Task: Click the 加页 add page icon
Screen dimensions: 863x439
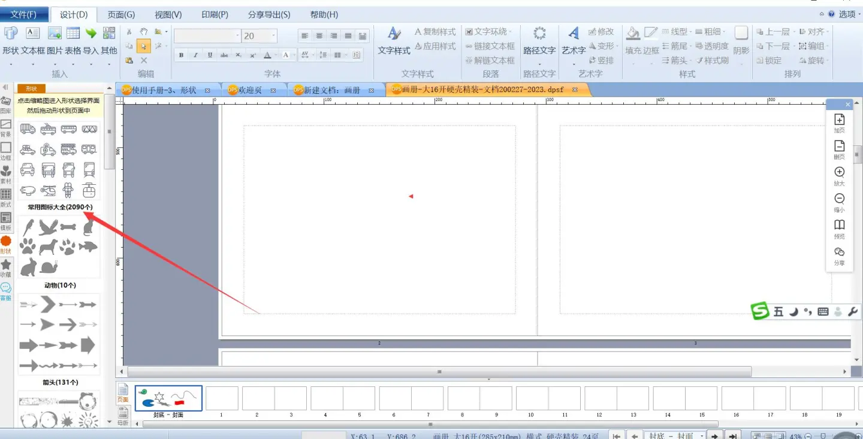Action: coord(839,124)
